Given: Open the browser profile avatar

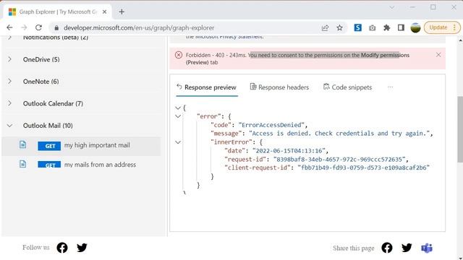Looking at the screenshot, I should click(x=415, y=27).
